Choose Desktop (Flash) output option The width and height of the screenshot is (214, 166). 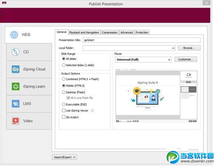tap(63, 92)
